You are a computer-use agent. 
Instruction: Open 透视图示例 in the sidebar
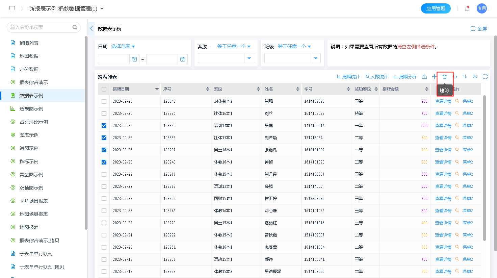pyautogui.click(x=31, y=109)
